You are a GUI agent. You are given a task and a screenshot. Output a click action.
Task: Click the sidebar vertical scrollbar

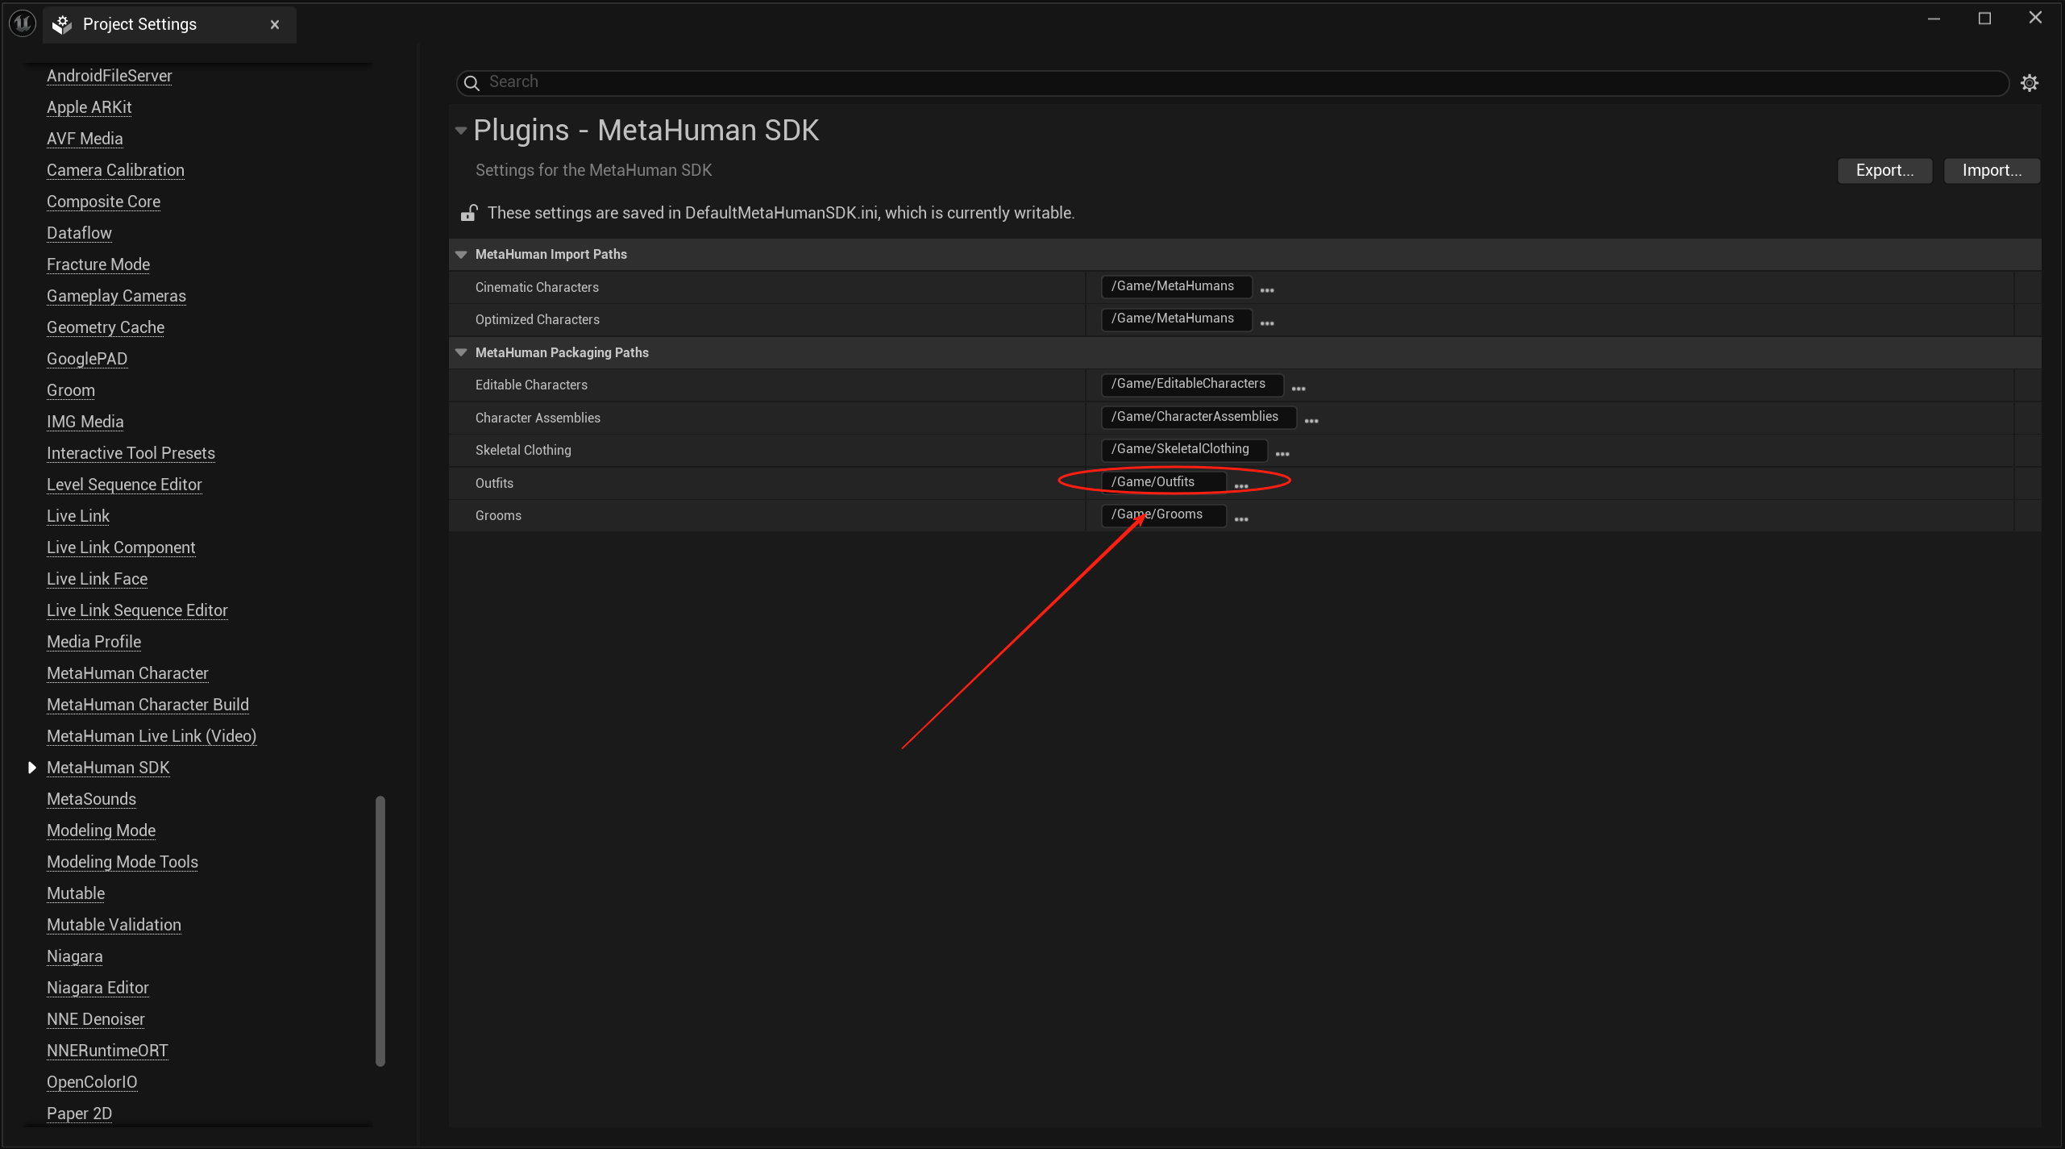point(380,930)
